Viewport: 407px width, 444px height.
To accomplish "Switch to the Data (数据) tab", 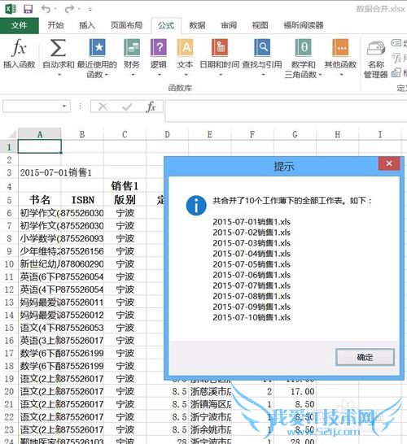I will [197, 25].
